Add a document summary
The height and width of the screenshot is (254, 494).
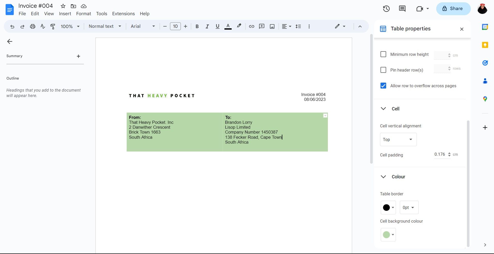pyautogui.click(x=78, y=56)
